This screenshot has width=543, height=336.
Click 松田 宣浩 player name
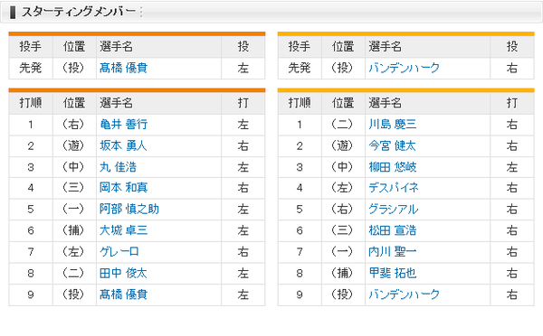click(393, 230)
